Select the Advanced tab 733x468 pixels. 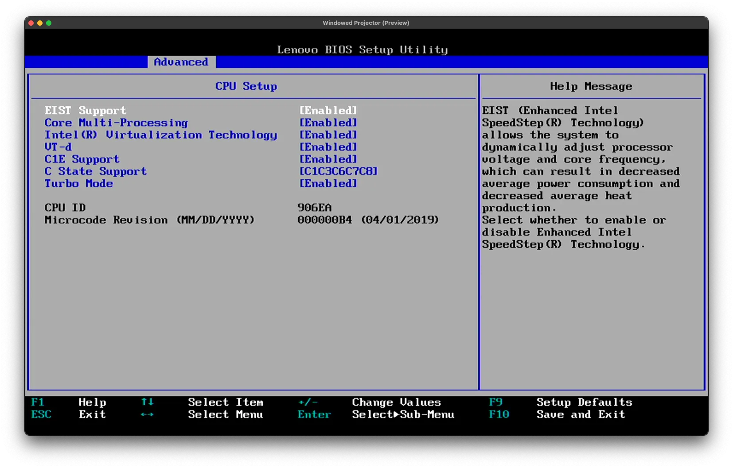click(181, 62)
